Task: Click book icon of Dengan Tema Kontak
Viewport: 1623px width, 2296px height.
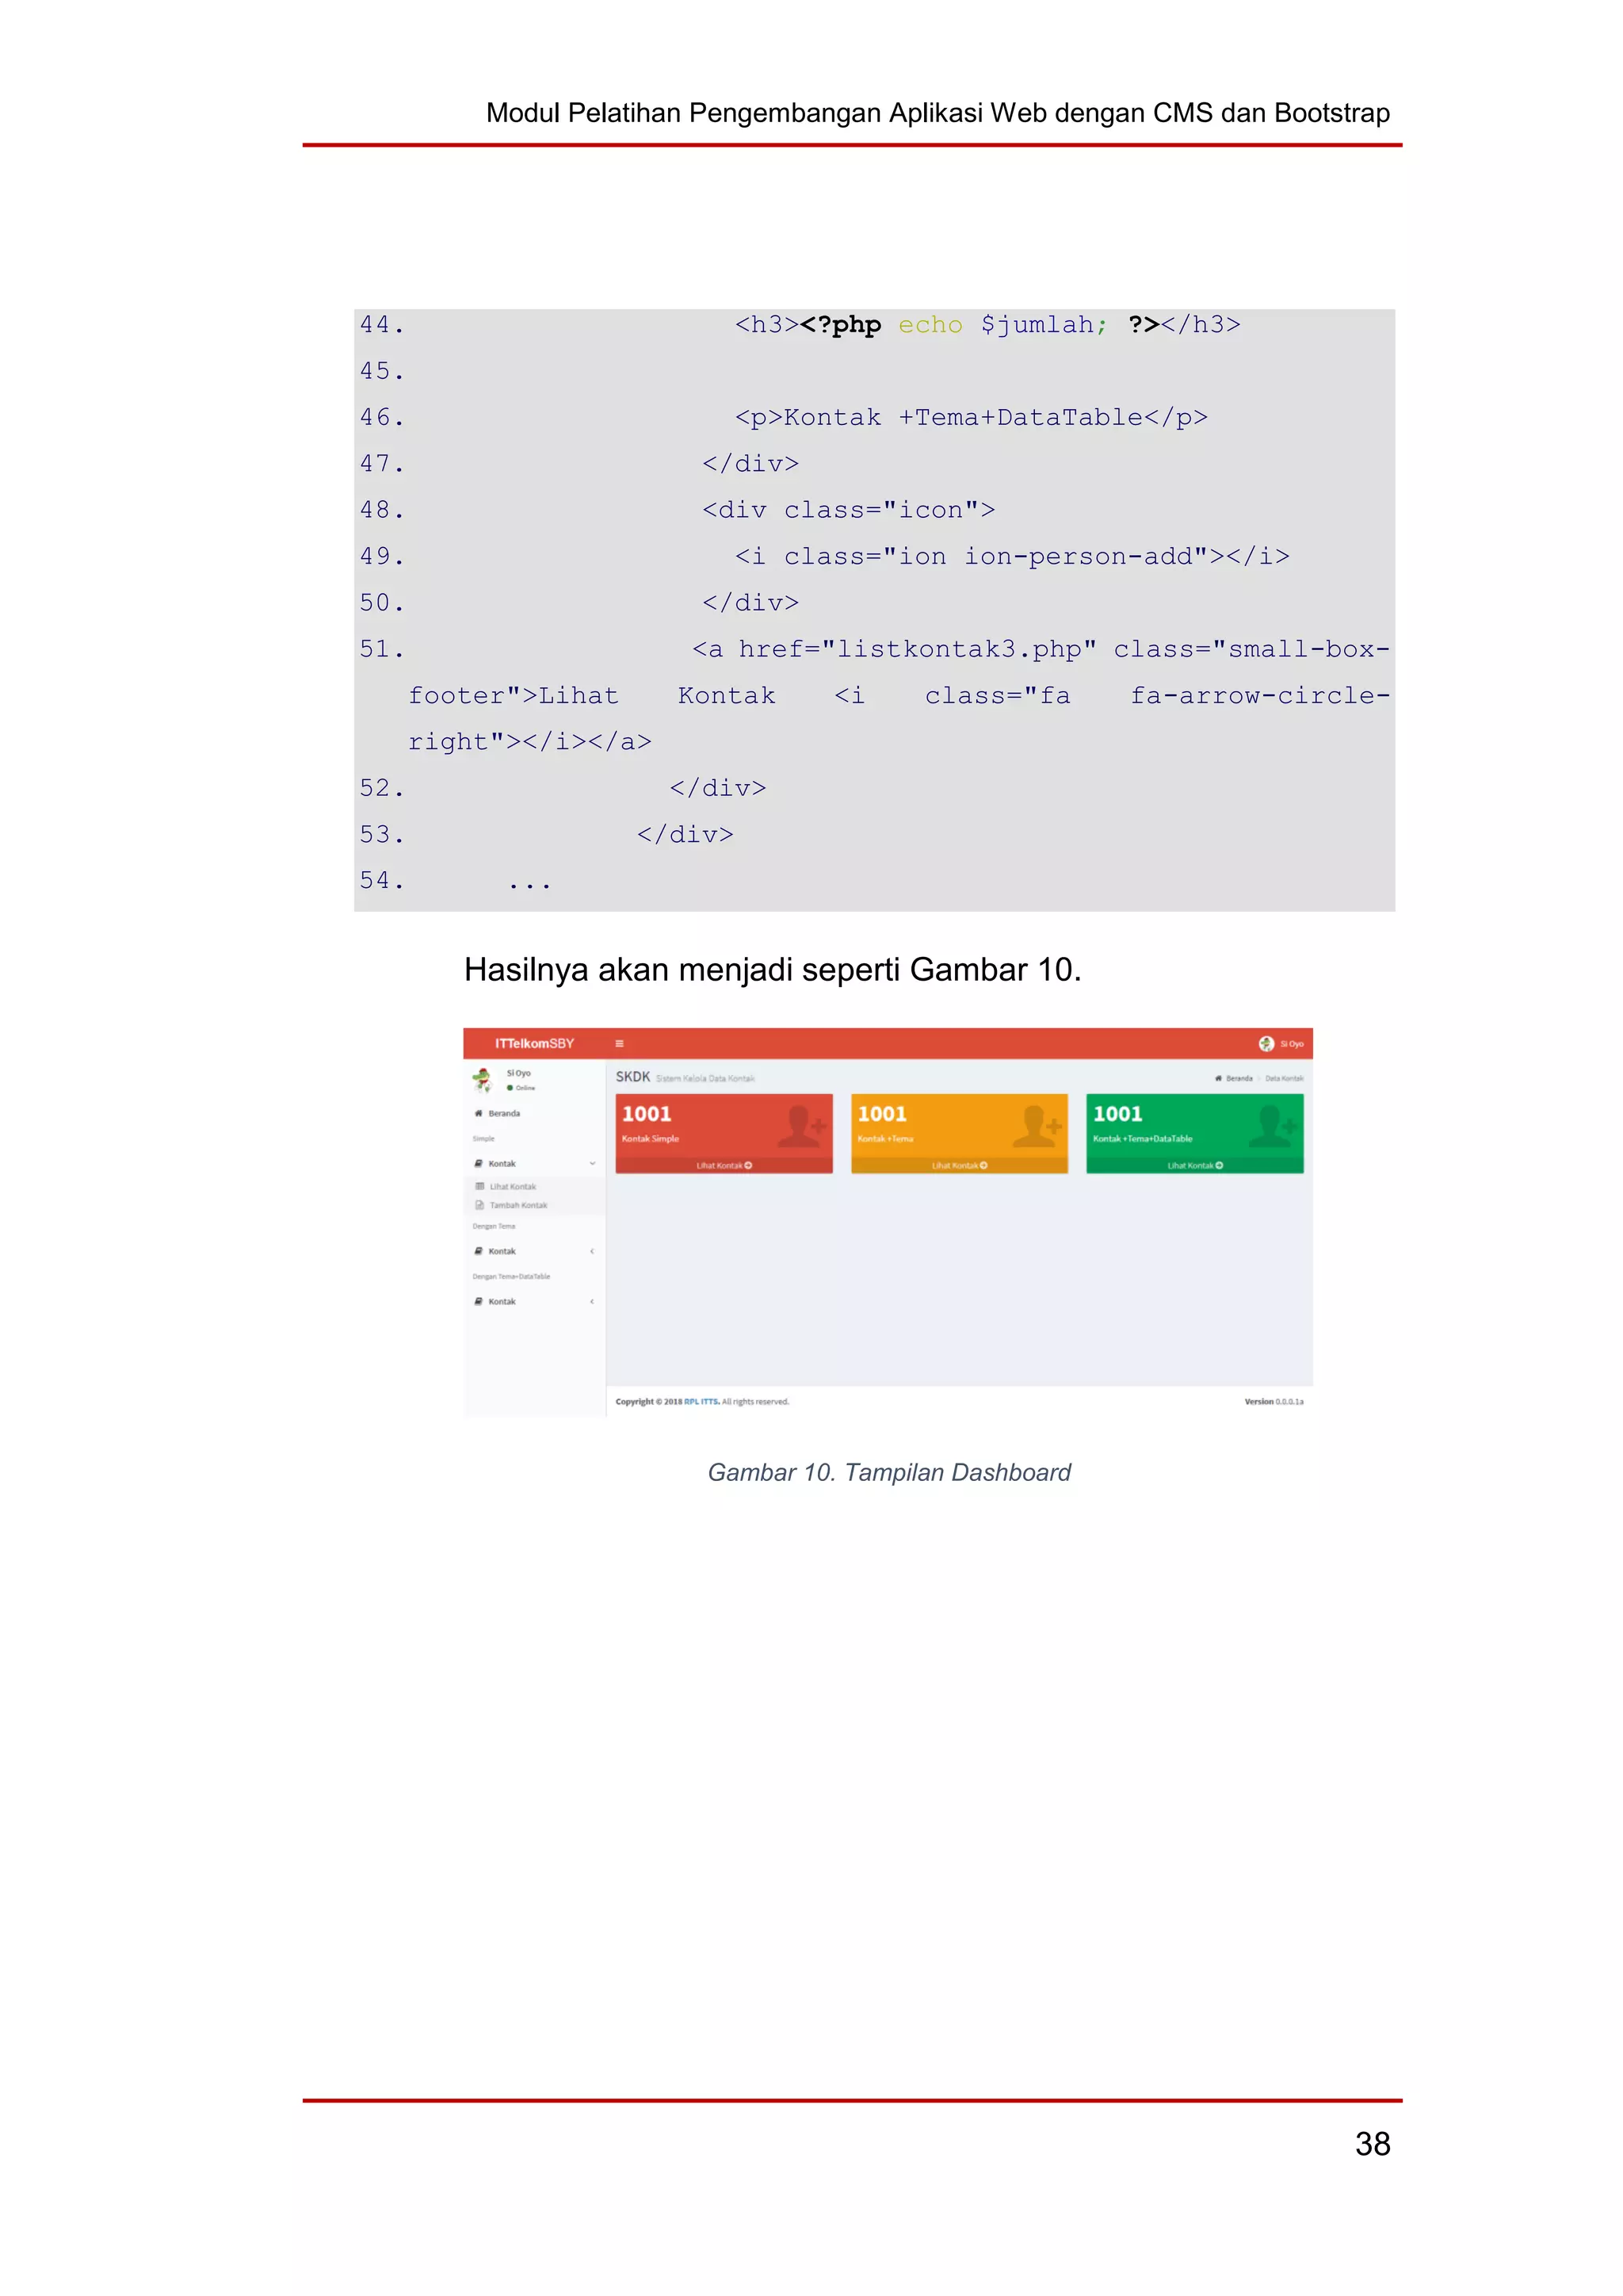Action: (x=479, y=1251)
